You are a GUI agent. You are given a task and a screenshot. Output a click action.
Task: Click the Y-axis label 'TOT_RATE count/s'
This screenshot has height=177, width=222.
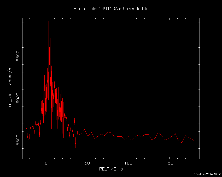pos(10,88)
